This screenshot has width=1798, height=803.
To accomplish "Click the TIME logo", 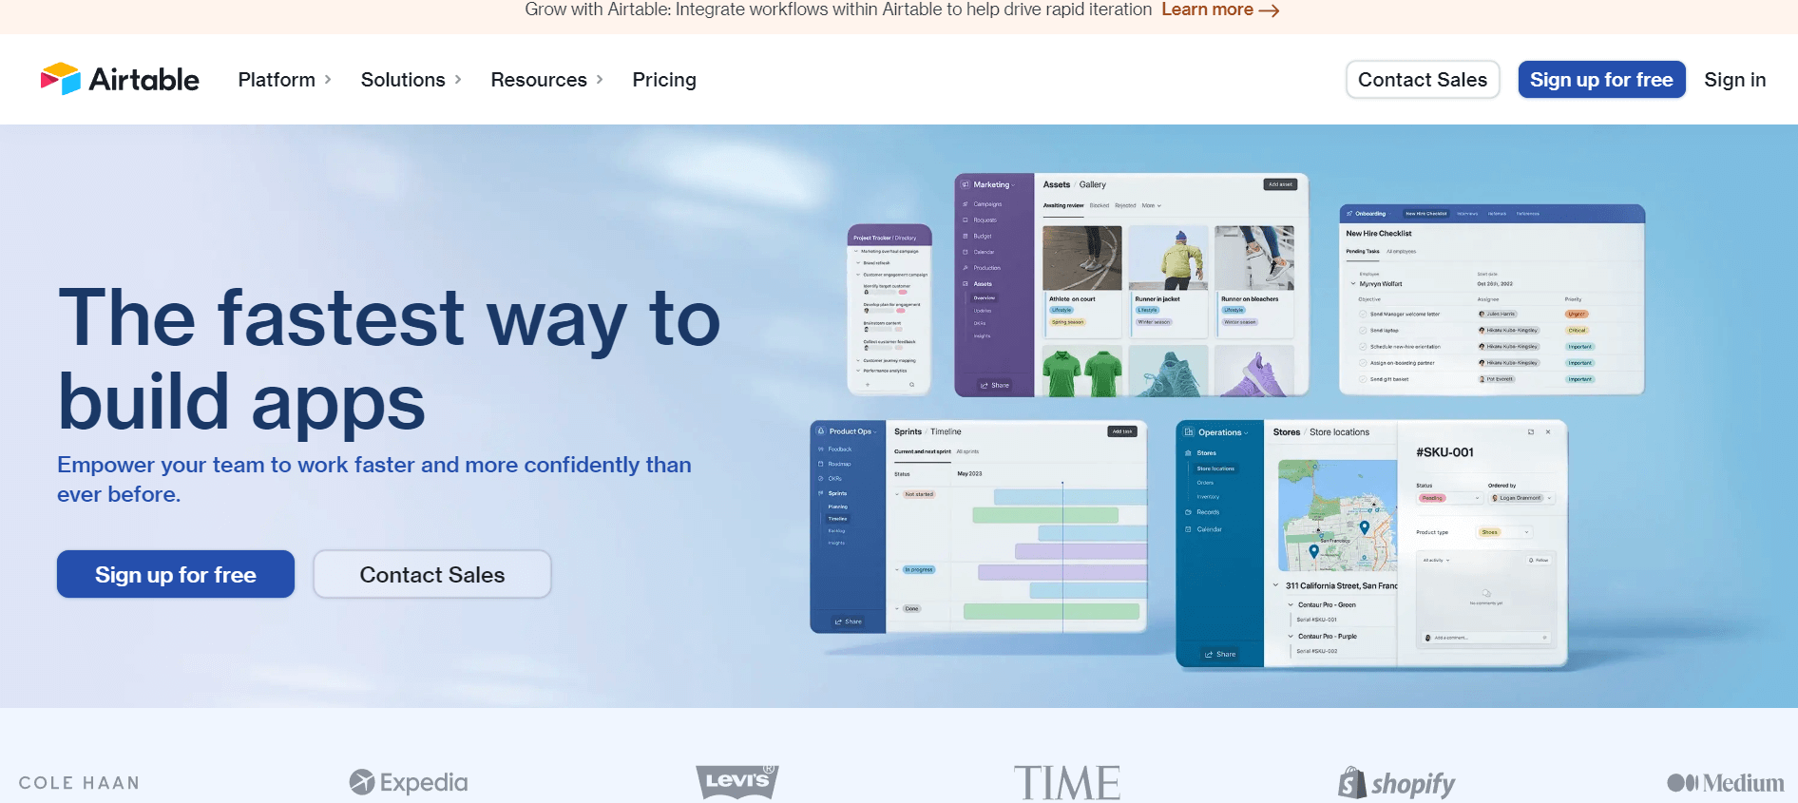I will pyautogui.click(x=1067, y=783).
